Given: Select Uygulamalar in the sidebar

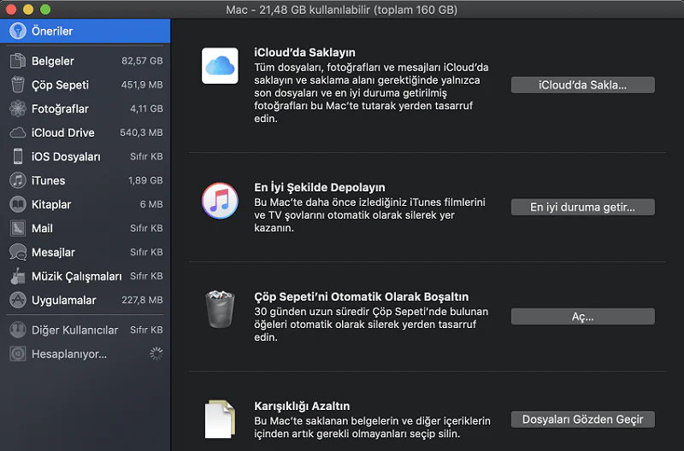Looking at the screenshot, I should pyautogui.click(x=63, y=301).
